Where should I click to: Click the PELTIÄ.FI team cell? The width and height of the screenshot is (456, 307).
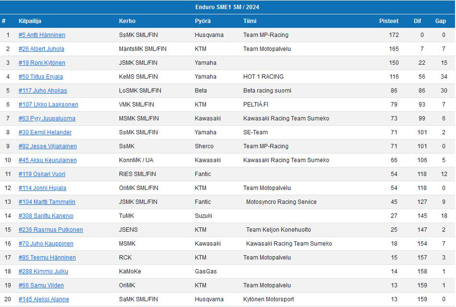[x=255, y=105]
